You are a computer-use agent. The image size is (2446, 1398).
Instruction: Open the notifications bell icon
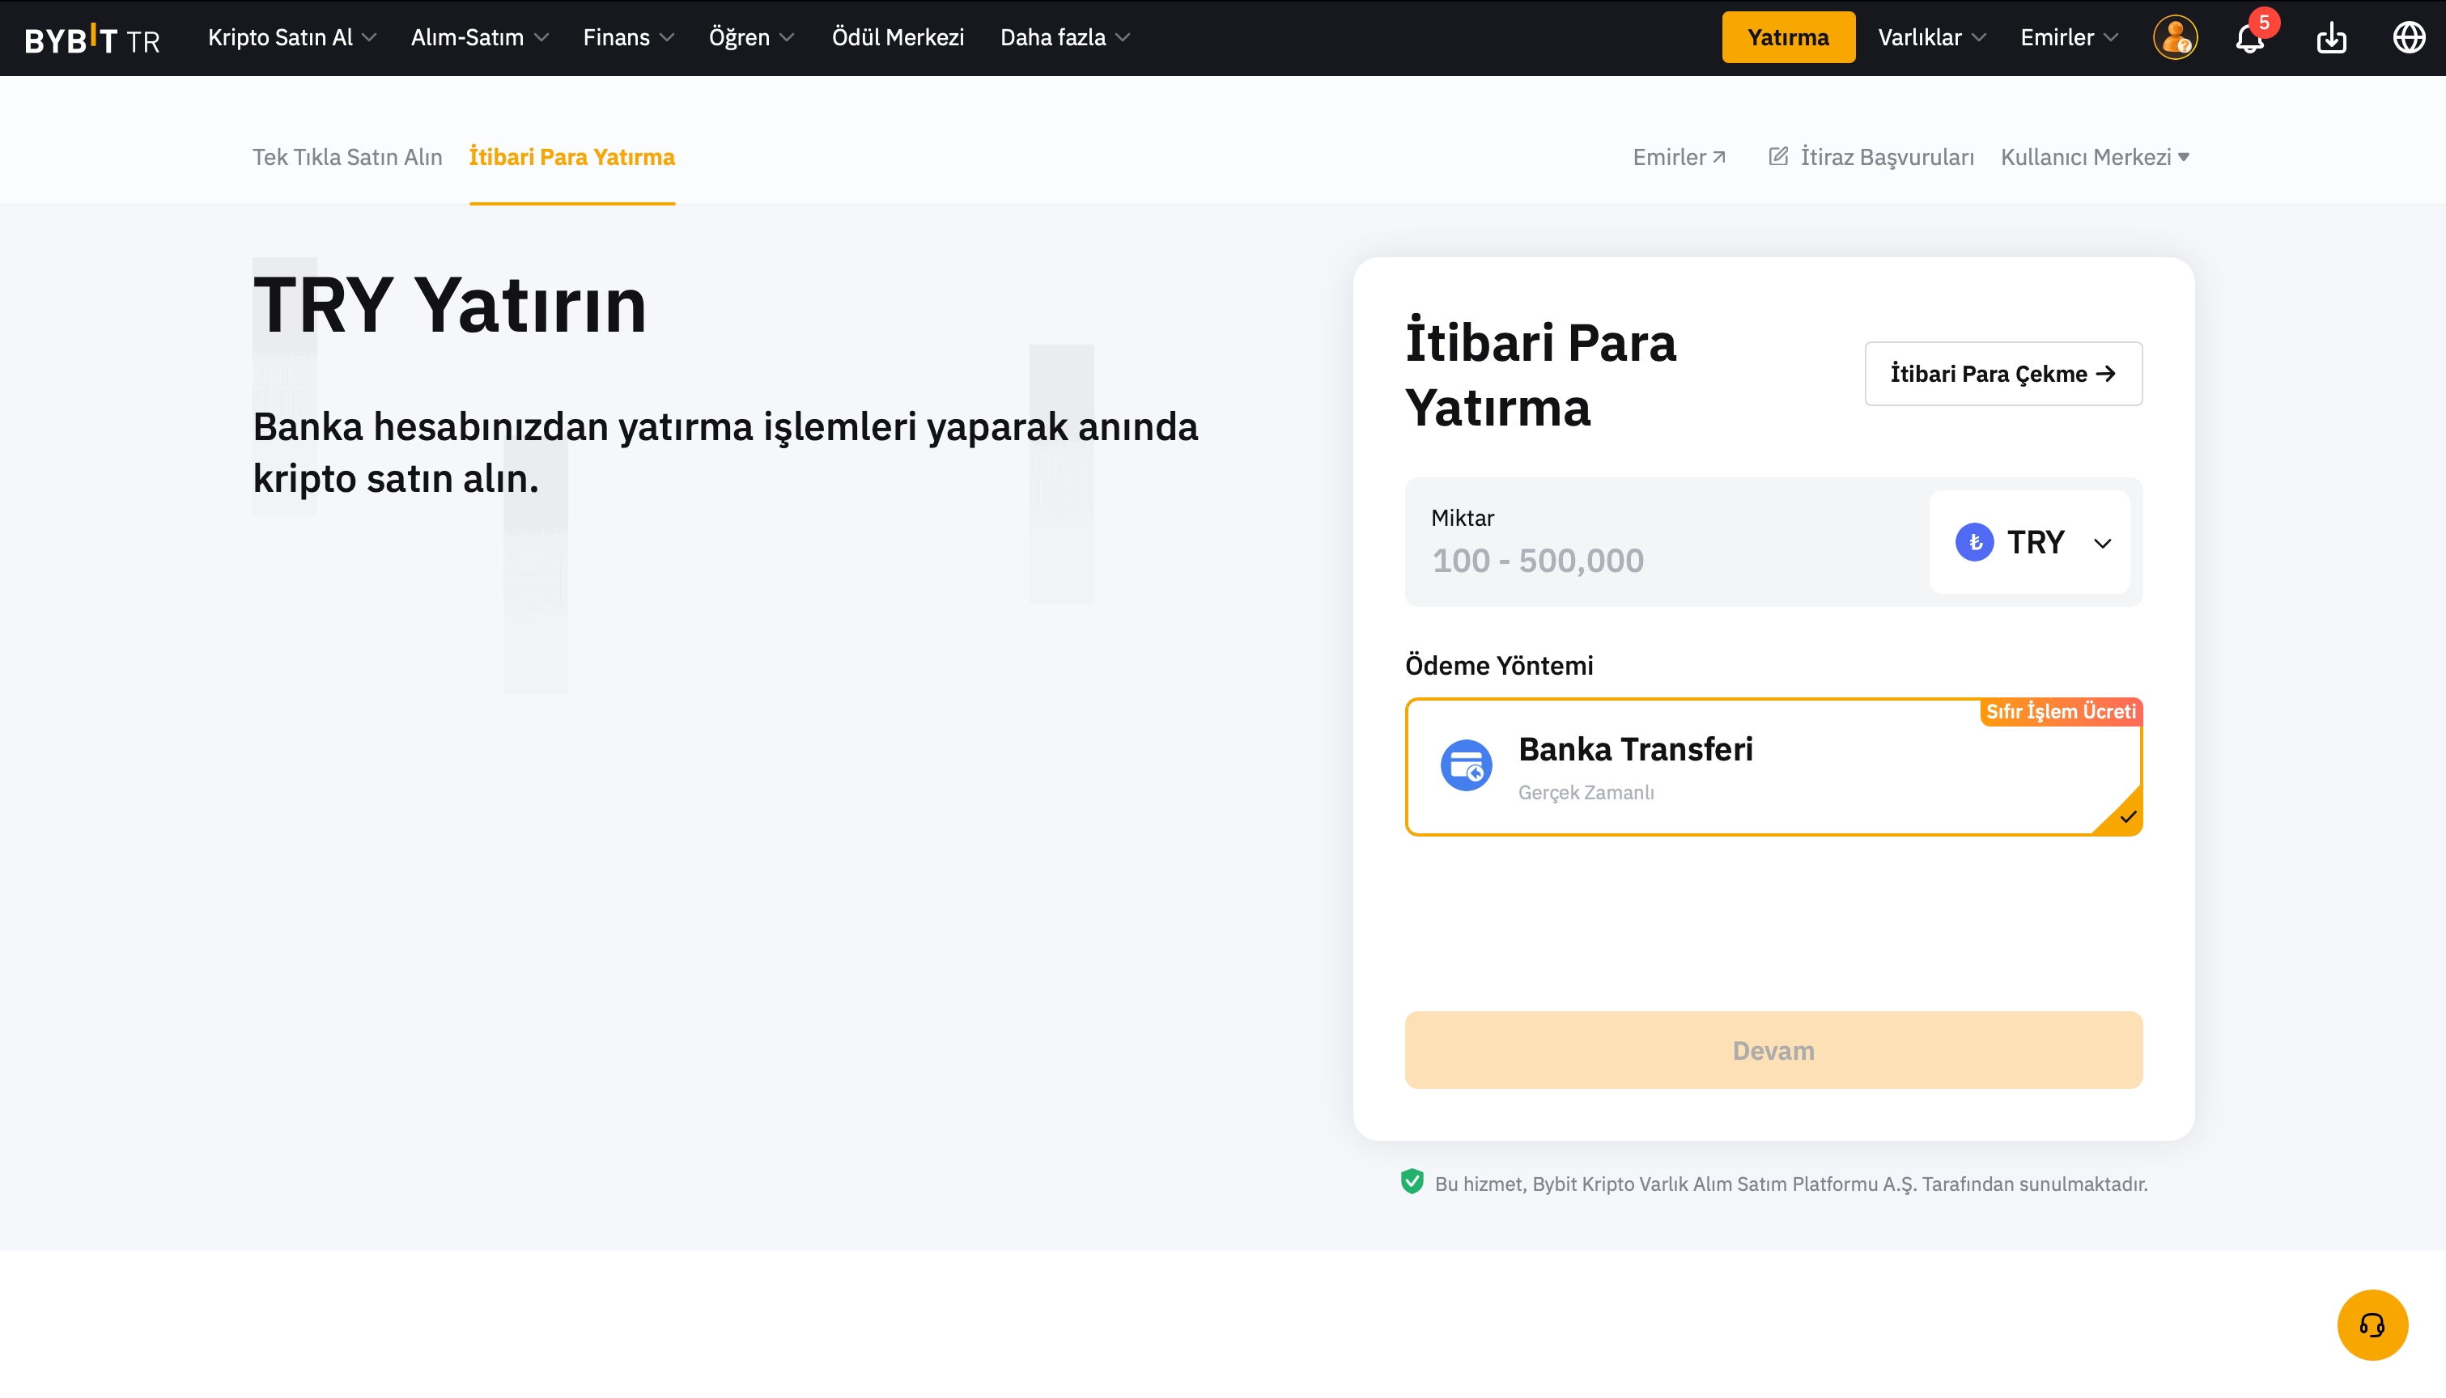pyautogui.click(x=2249, y=38)
